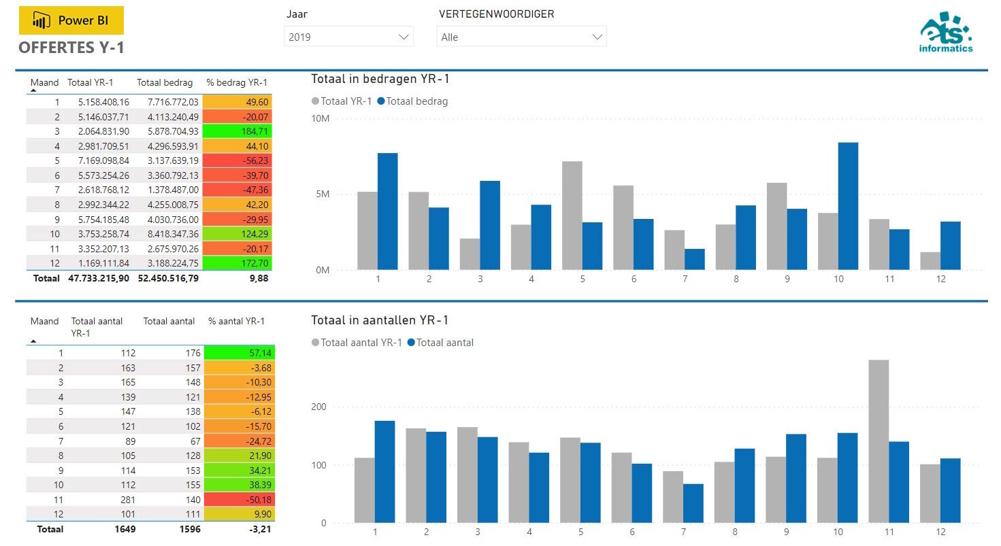Click the Power BI logo icon
The image size is (1001, 546).
pyautogui.click(x=41, y=20)
